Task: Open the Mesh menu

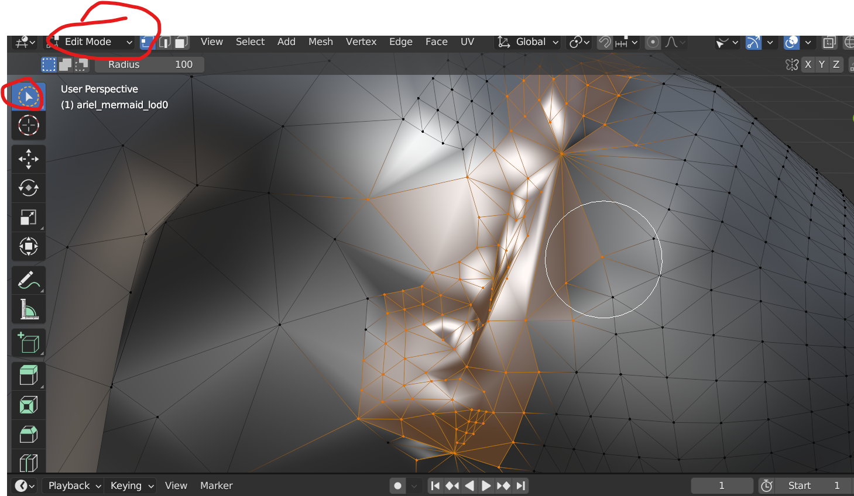Action: (x=321, y=42)
